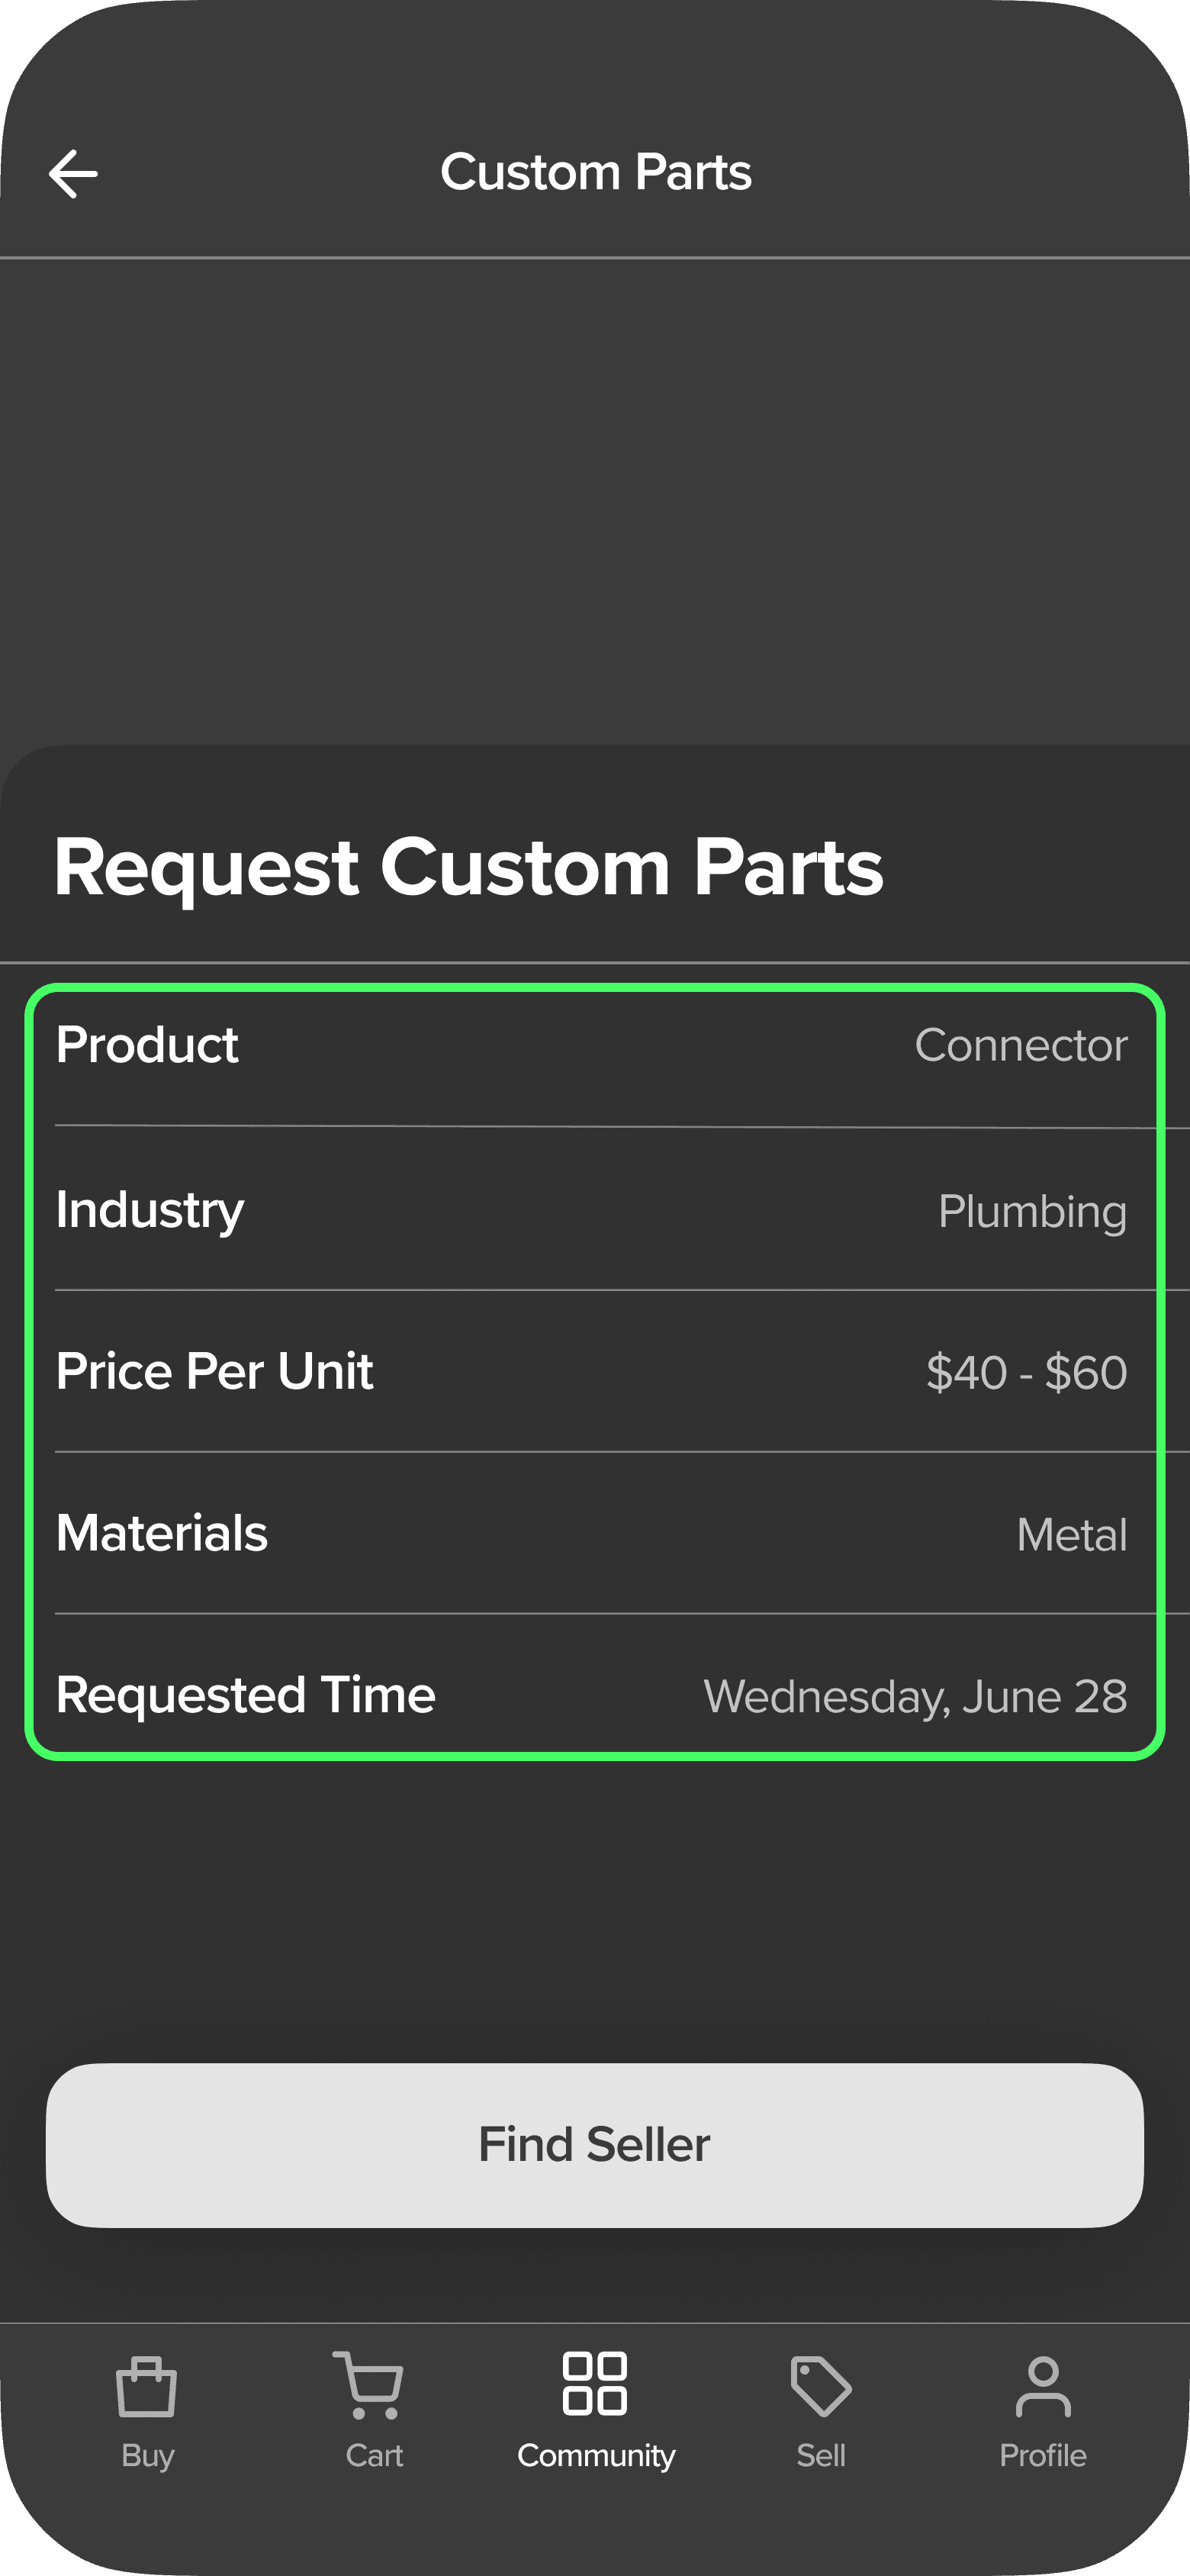Tap the Industry row label
Image resolution: width=1190 pixels, height=2576 pixels.
[150, 1211]
